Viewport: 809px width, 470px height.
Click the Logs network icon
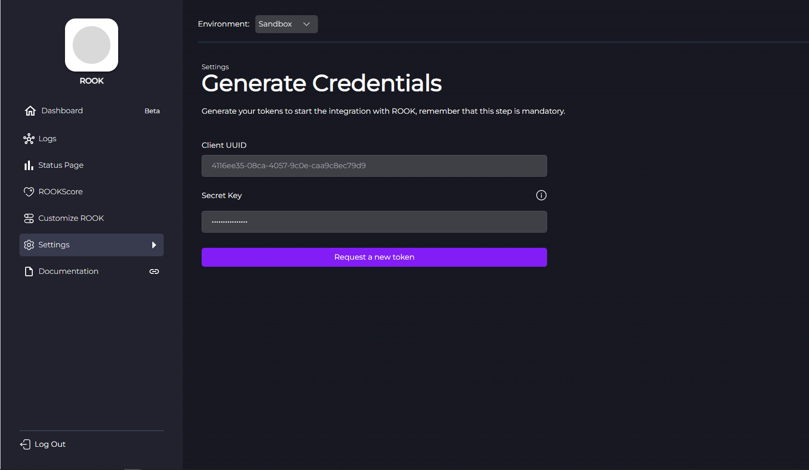pos(29,139)
